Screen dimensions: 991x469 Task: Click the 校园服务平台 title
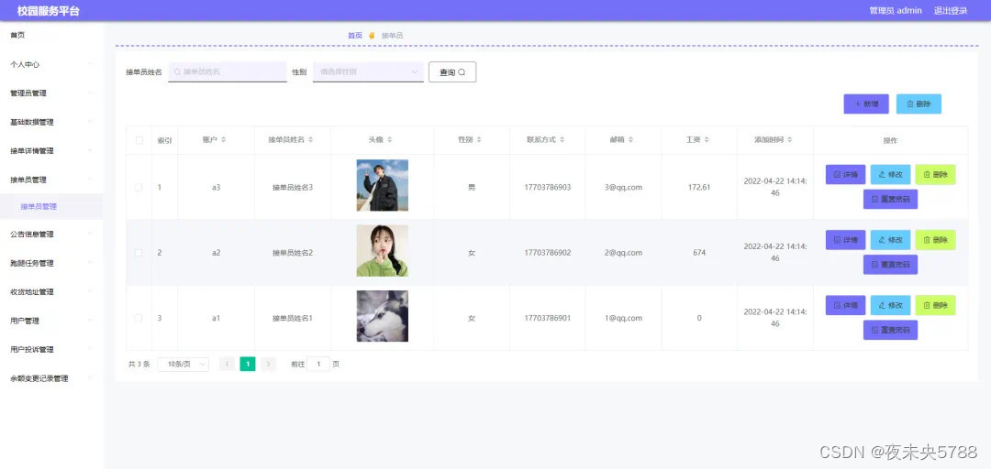[49, 11]
